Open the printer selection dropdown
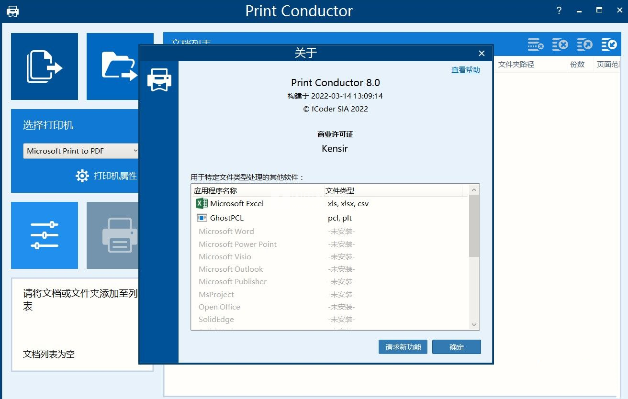The image size is (628, 399). coord(81,151)
